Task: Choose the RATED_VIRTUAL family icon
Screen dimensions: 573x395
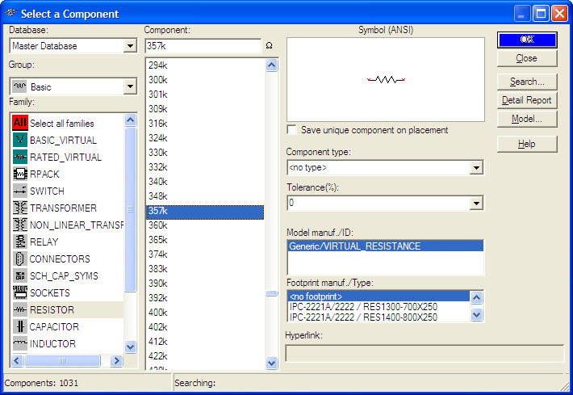Action: point(19,157)
